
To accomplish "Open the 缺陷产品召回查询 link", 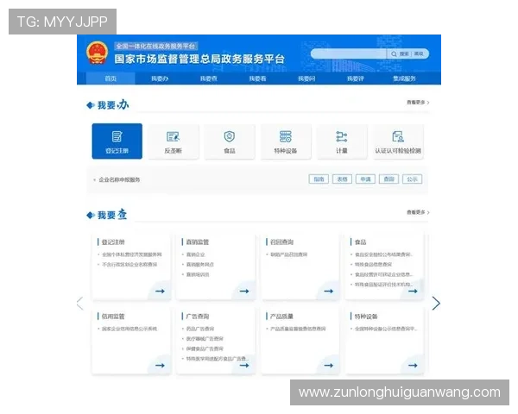I will click(x=289, y=254).
